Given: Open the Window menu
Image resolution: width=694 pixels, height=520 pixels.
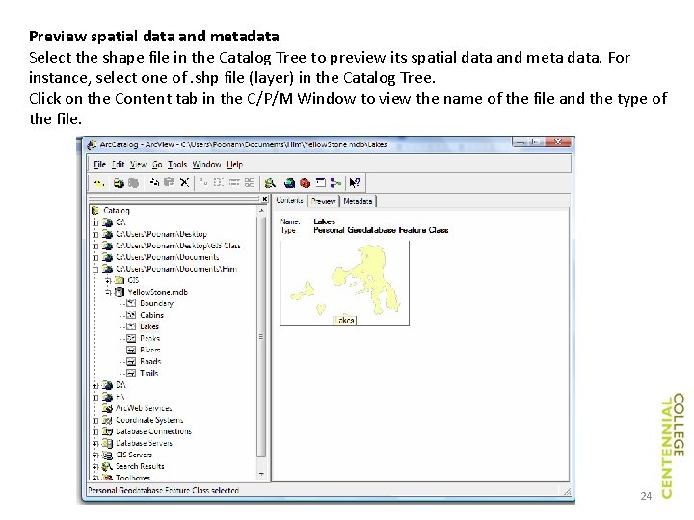Looking at the screenshot, I should click(206, 164).
